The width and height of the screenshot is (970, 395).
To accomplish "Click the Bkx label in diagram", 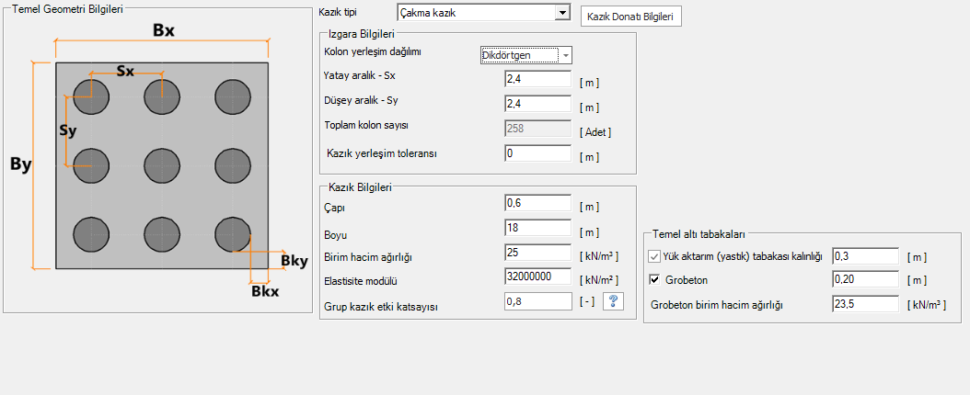I will tap(265, 290).
